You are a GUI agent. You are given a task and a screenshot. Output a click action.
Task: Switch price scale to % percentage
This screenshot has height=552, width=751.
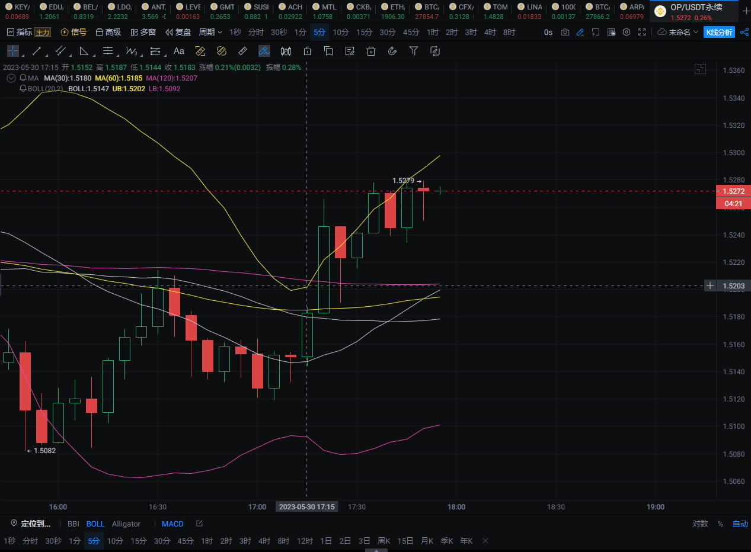720,524
